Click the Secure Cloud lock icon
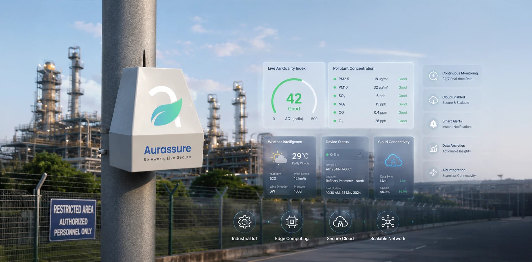The image size is (532, 262). (340, 222)
